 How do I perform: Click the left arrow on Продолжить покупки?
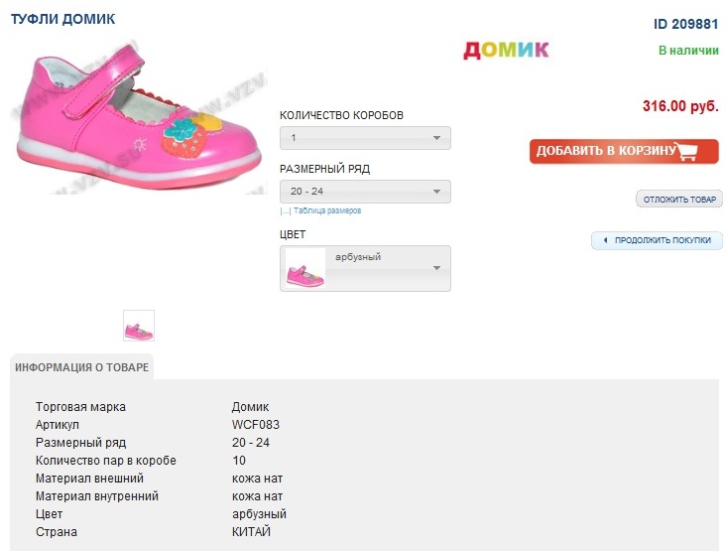click(605, 240)
